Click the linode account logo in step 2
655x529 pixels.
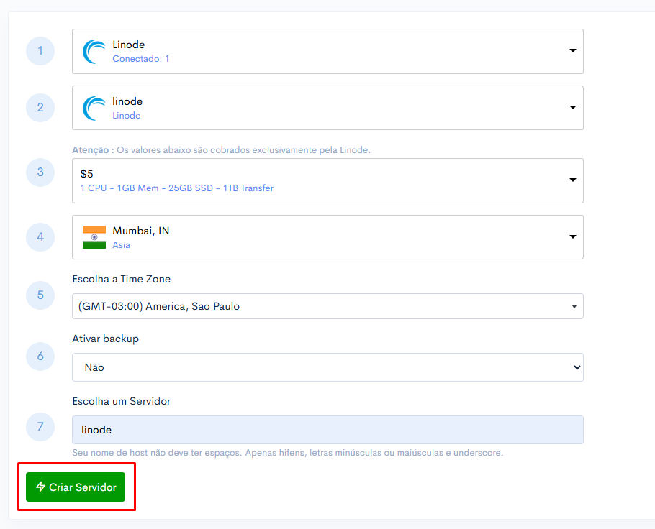tap(94, 108)
